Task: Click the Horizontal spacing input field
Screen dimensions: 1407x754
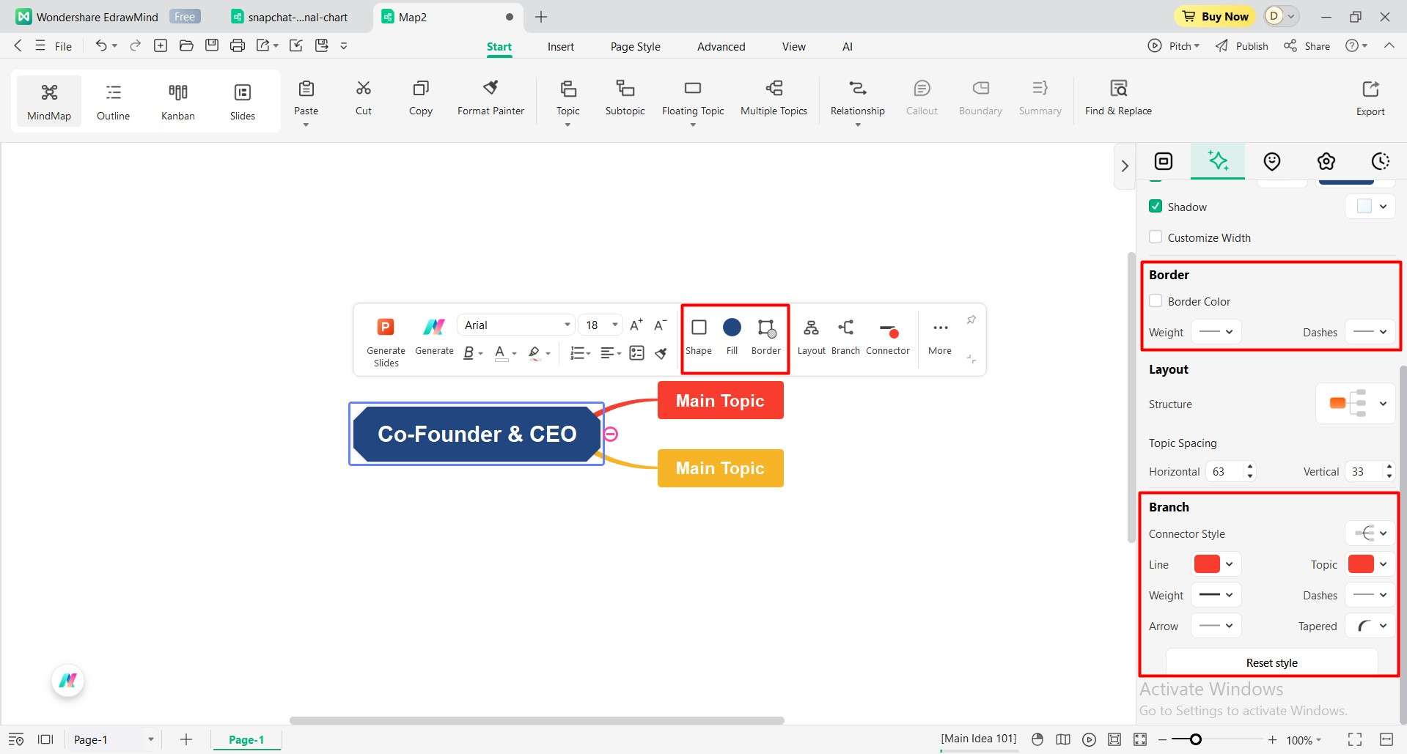Action: (x=1224, y=471)
